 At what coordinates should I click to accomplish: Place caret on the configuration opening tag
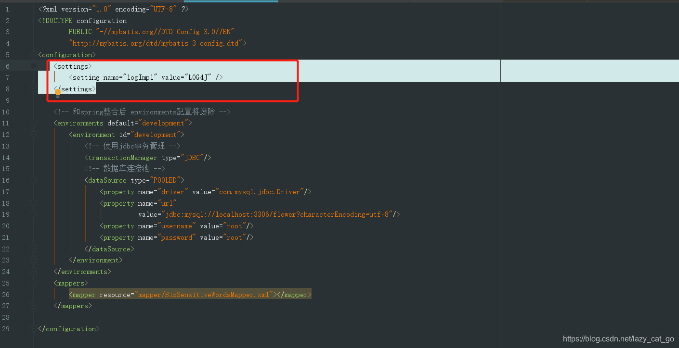(67, 54)
